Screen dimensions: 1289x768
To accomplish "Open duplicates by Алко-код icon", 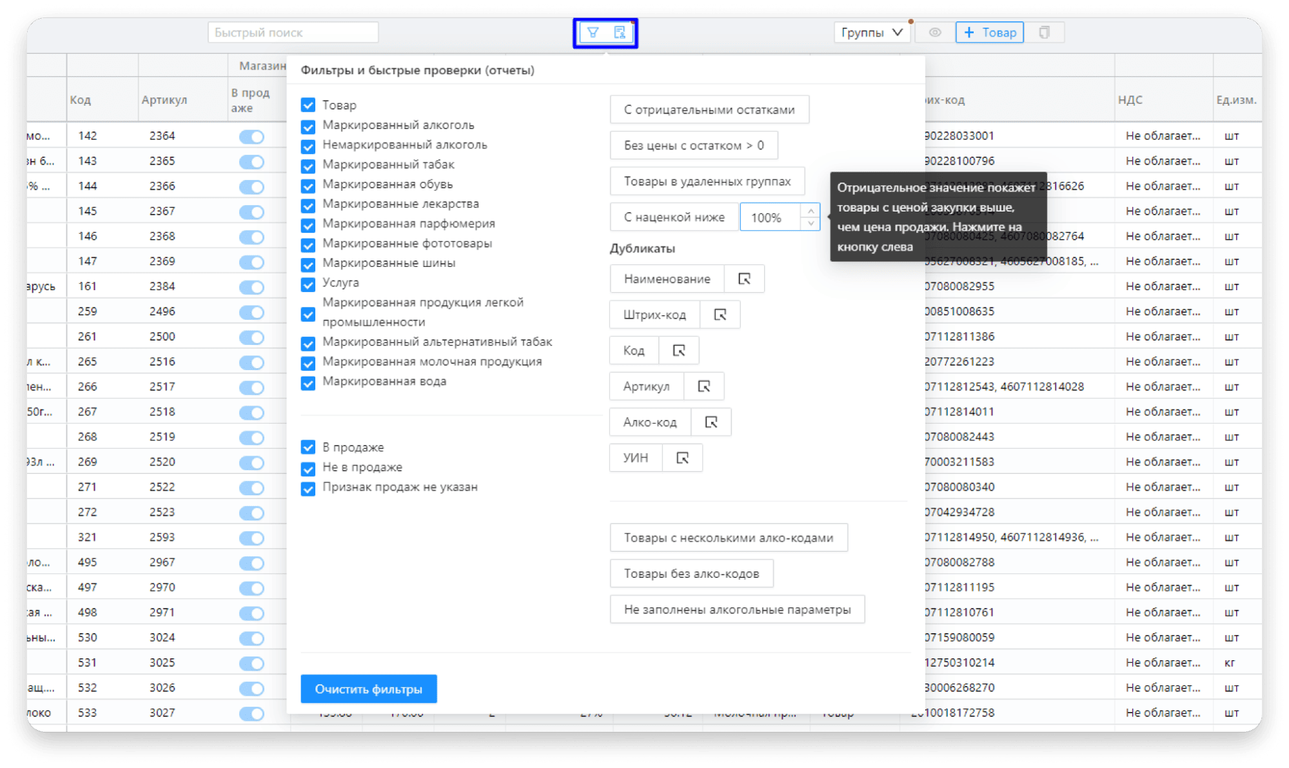I will [711, 422].
